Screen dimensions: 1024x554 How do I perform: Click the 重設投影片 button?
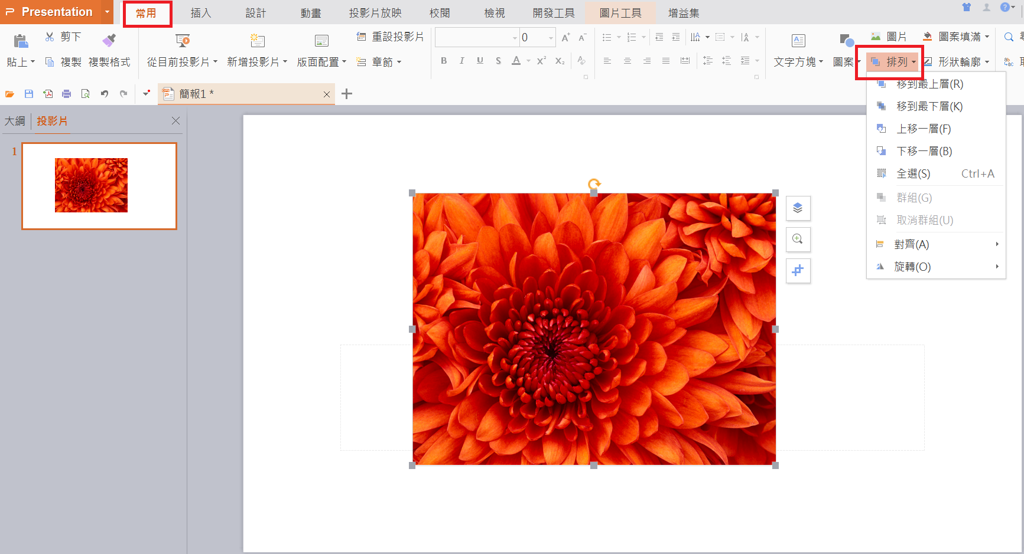(x=390, y=37)
